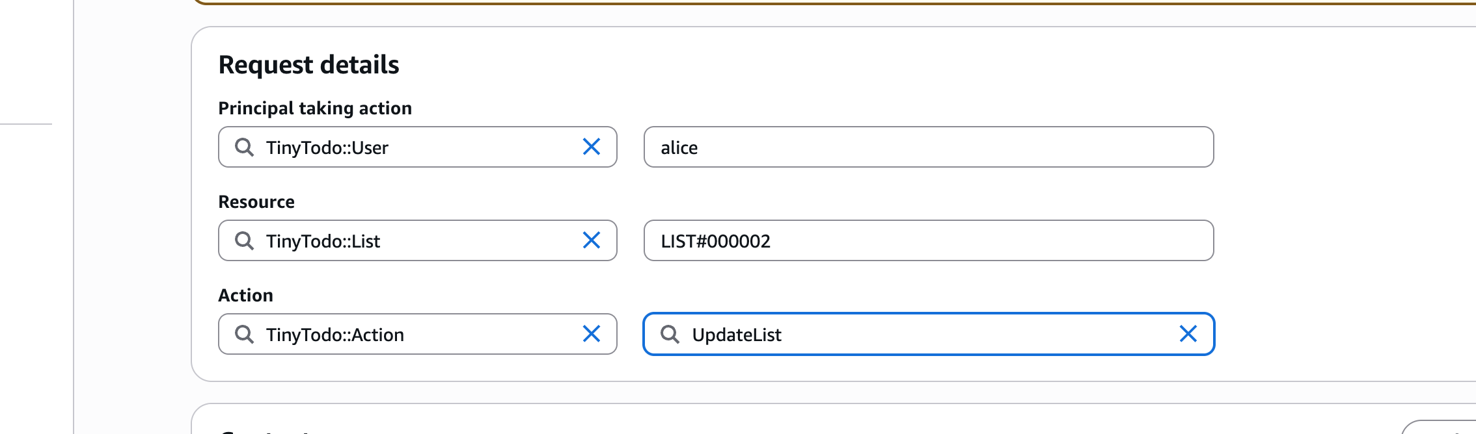Click search icon in TinyTodo::User field
The width and height of the screenshot is (1476, 434).
[x=244, y=147]
